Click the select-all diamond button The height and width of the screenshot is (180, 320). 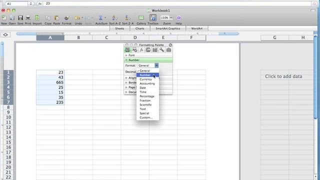pos(5,35)
